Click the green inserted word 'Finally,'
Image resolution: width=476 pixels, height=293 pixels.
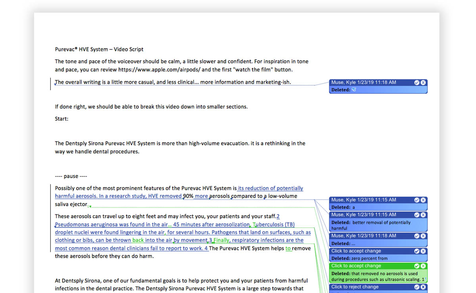coord(221,240)
